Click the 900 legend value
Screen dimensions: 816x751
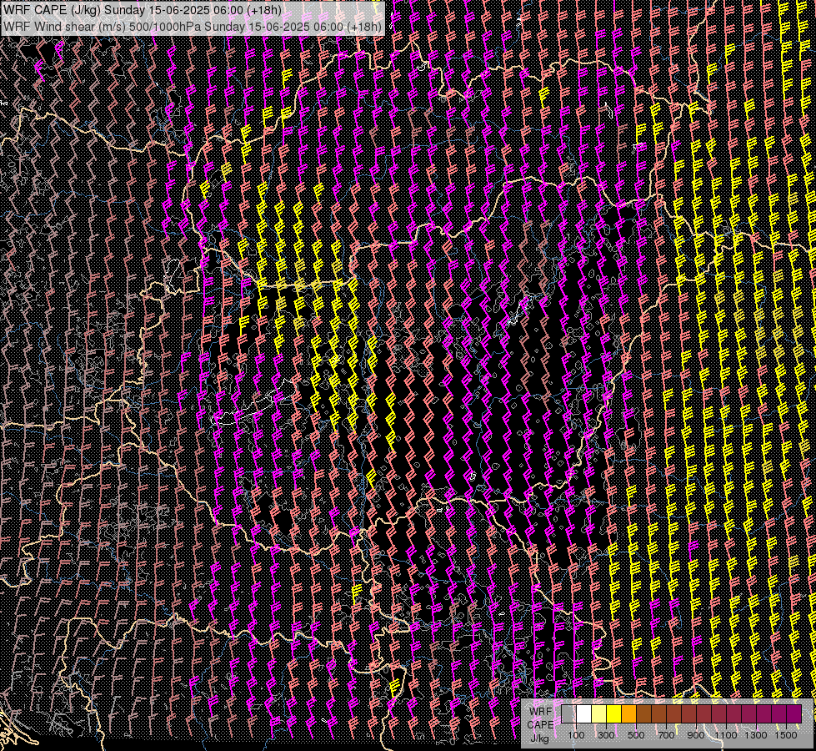tap(696, 735)
